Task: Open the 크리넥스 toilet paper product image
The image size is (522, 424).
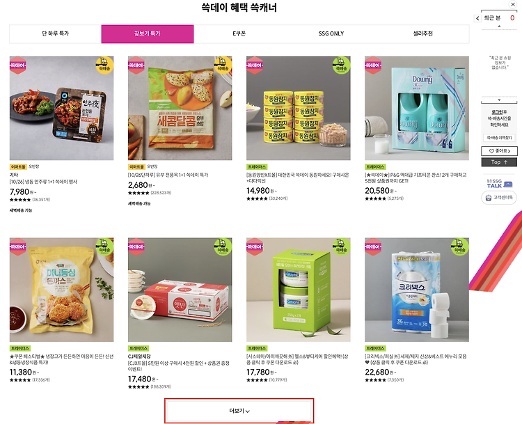Action: pyautogui.click(x=417, y=290)
